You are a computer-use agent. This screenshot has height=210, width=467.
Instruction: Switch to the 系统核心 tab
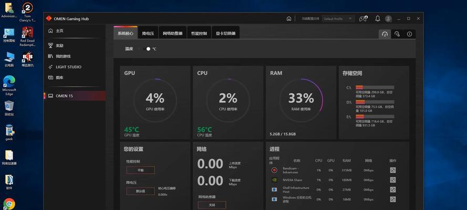pyautogui.click(x=126, y=33)
